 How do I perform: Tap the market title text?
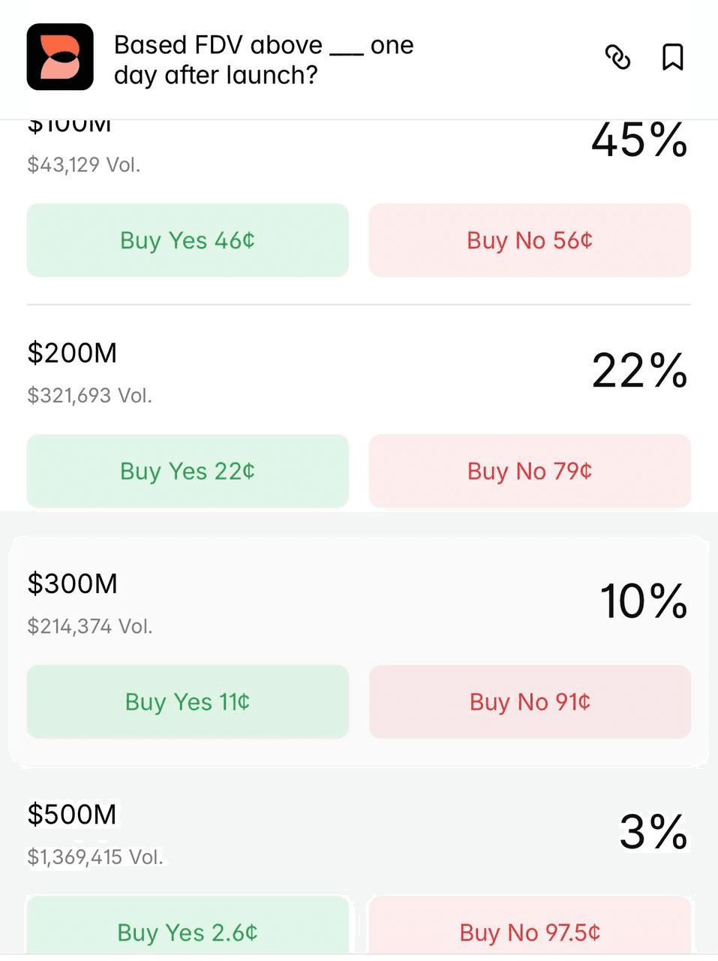[263, 60]
